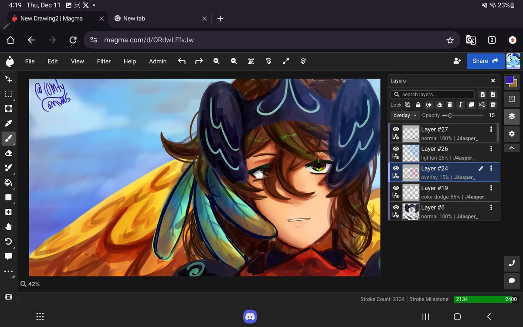Open the sliders panel icon in right sidebar
523x327 pixels.
[512, 99]
